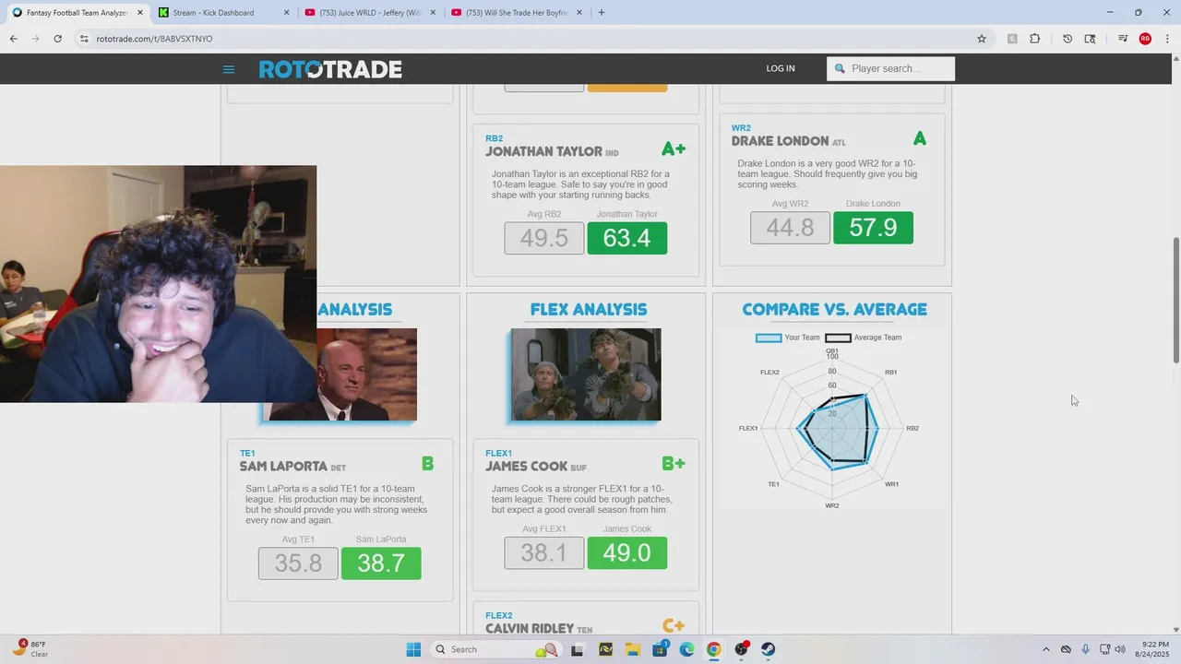The height and width of the screenshot is (664, 1181).
Task: Click Sam LaPorta's 38.7 score box
Action: pos(381,563)
